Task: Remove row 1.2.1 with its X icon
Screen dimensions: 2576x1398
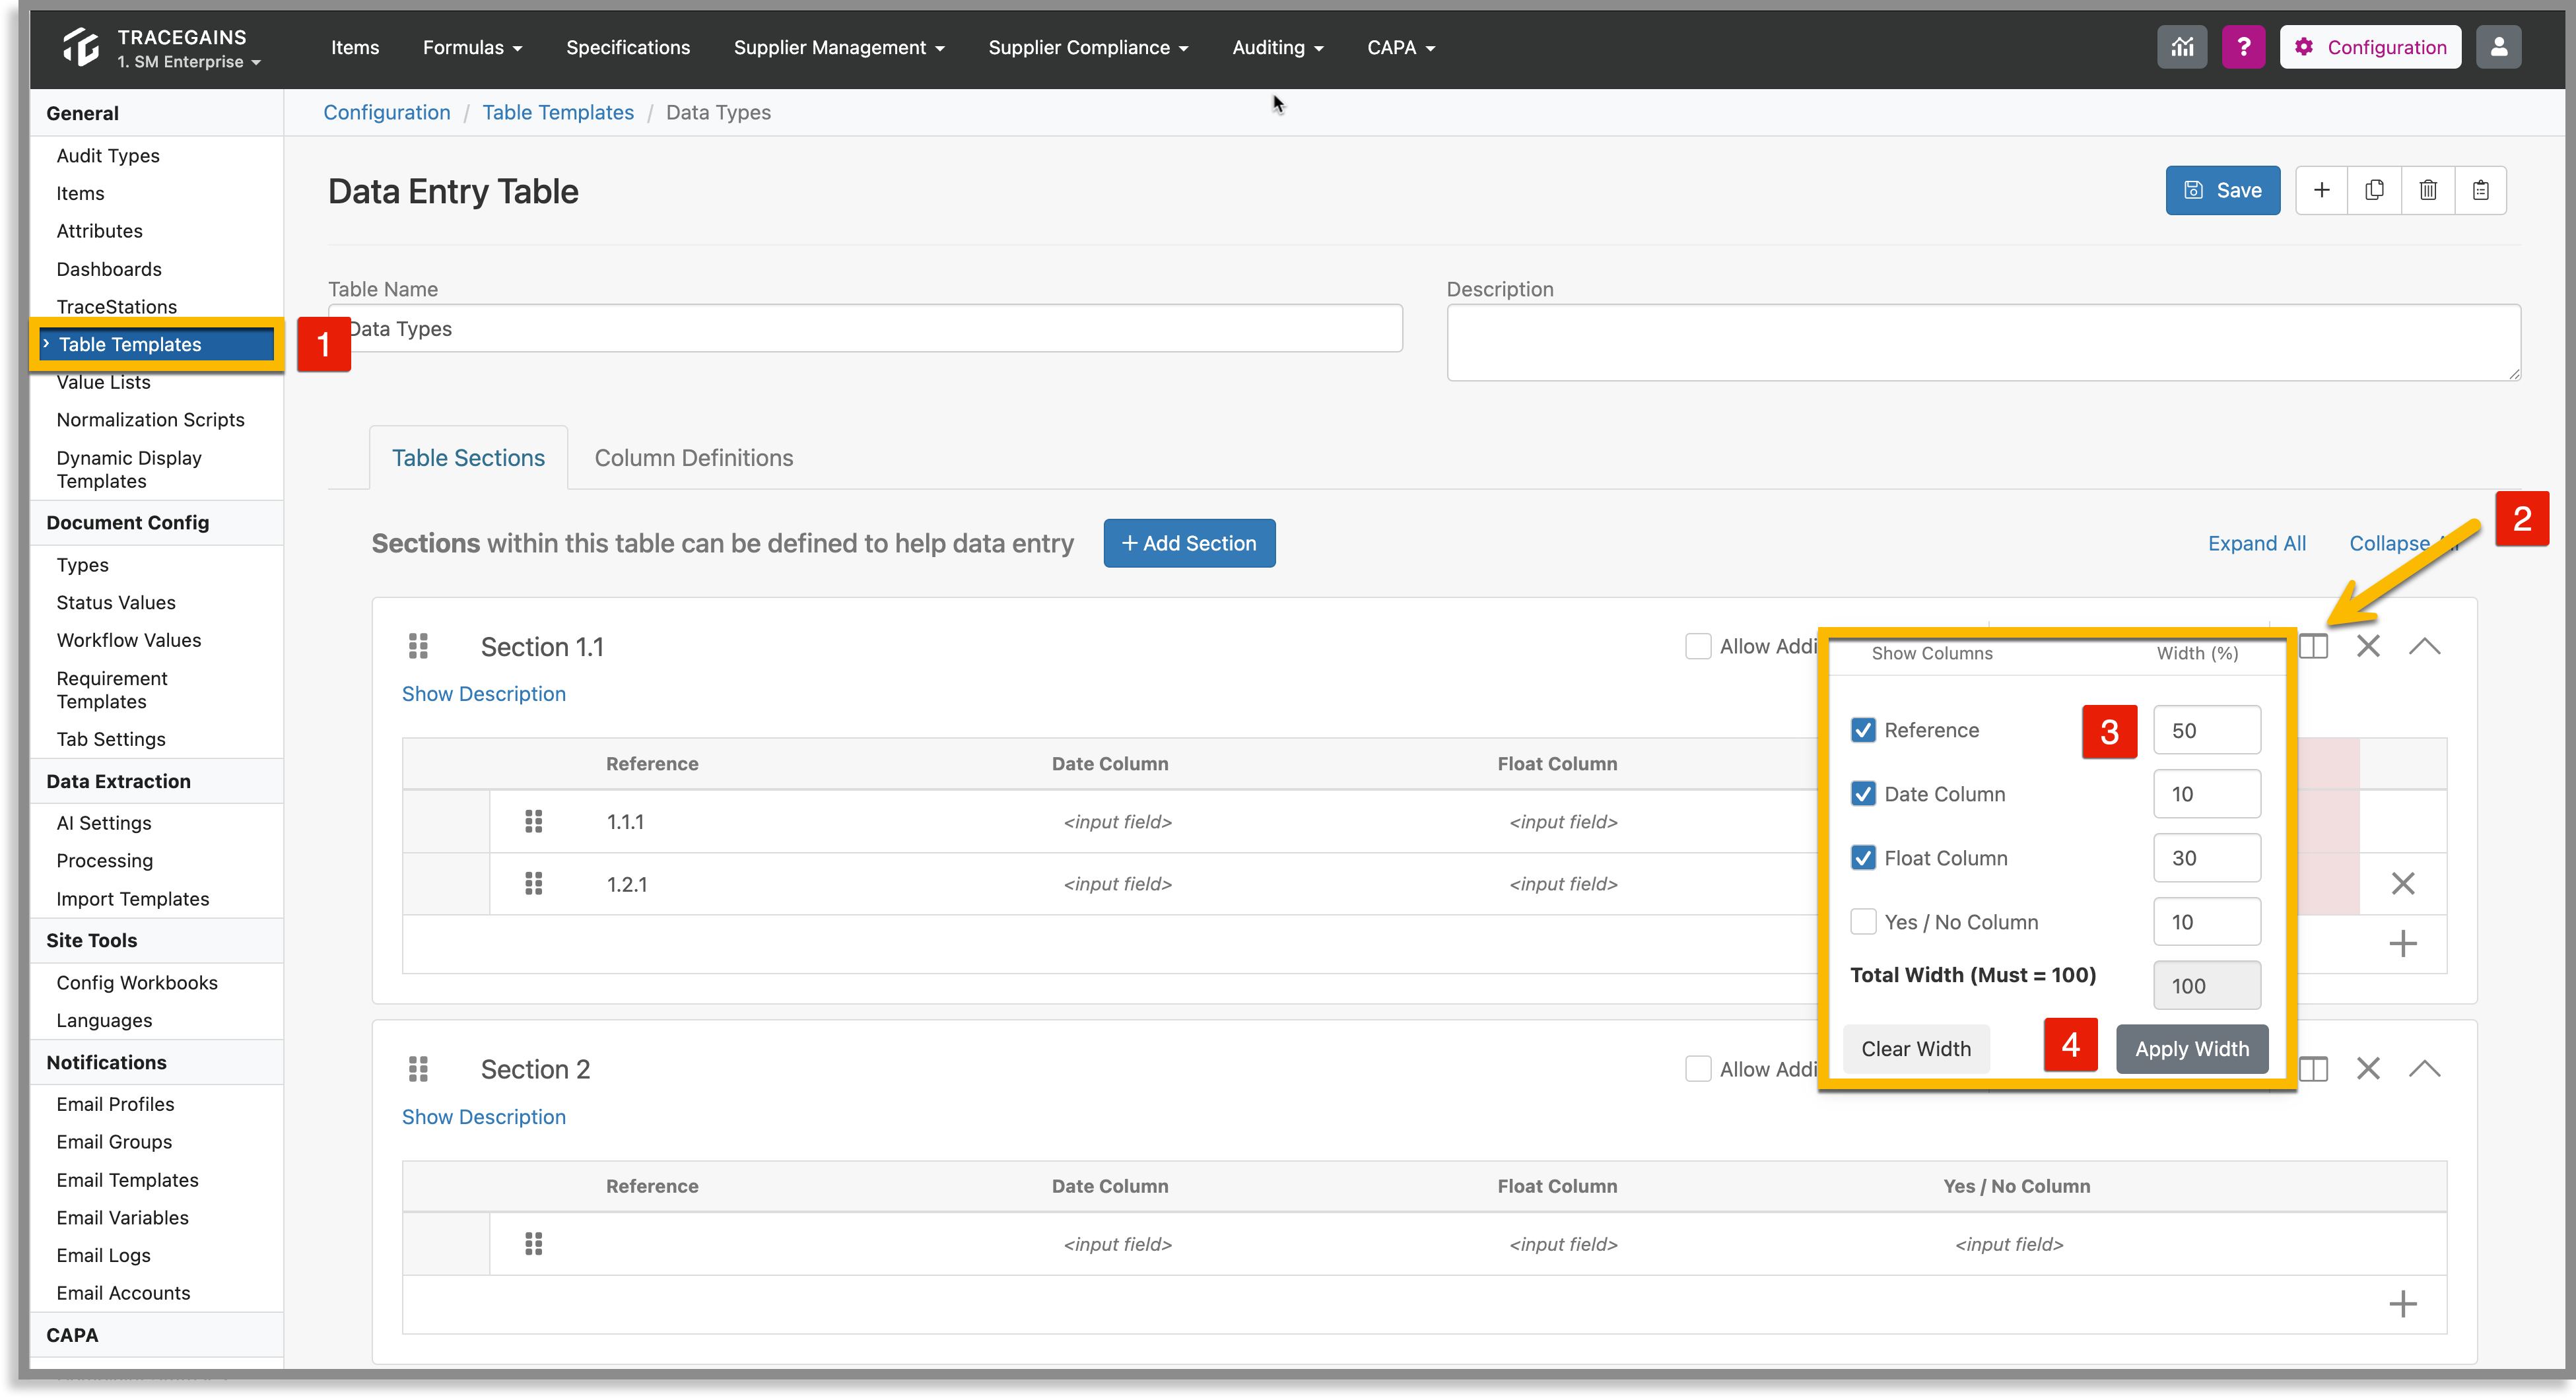Action: tap(2403, 884)
